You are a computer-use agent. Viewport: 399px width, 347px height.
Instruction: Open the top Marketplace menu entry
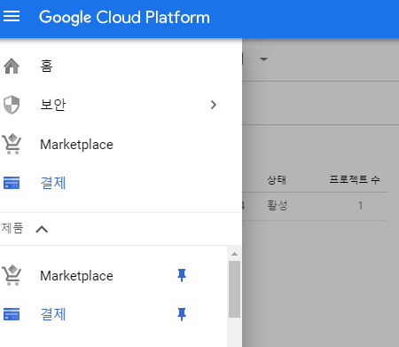tap(76, 145)
